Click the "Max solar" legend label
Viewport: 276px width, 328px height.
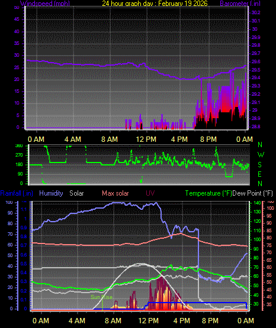tap(115, 193)
